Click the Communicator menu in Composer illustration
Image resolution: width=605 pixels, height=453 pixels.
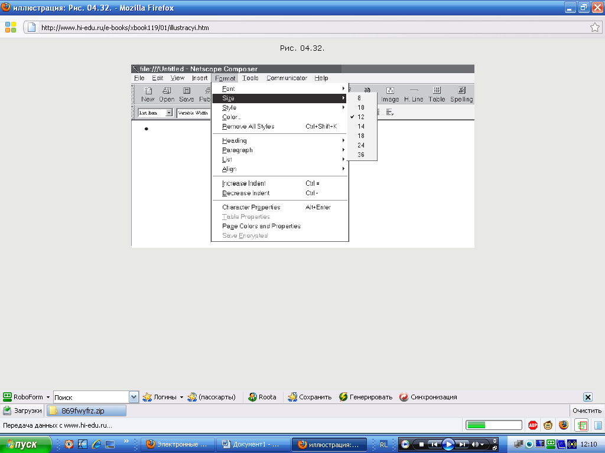coord(287,78)
